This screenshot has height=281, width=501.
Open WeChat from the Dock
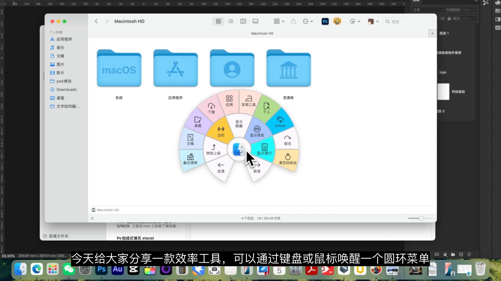69,270
